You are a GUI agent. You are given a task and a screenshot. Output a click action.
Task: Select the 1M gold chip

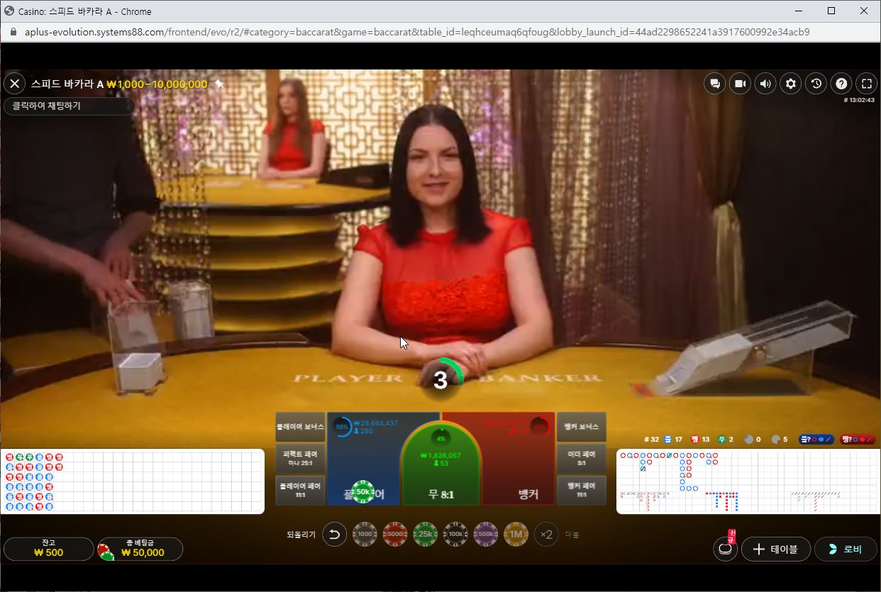tap(516, 535)
